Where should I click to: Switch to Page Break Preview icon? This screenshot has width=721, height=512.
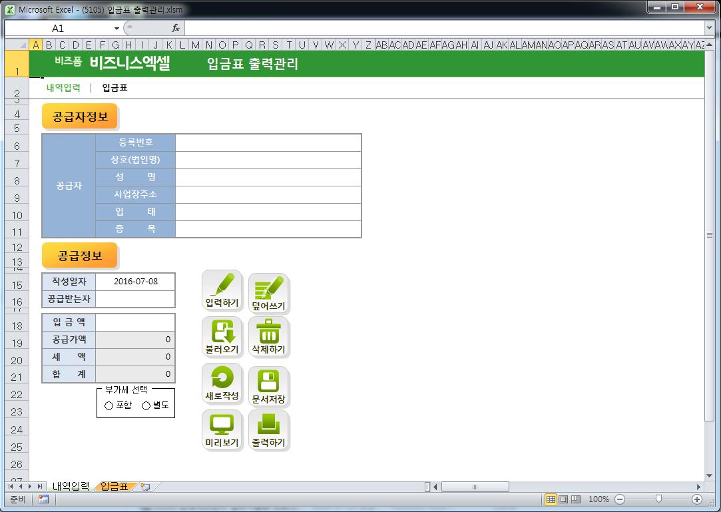click(576, 499)
